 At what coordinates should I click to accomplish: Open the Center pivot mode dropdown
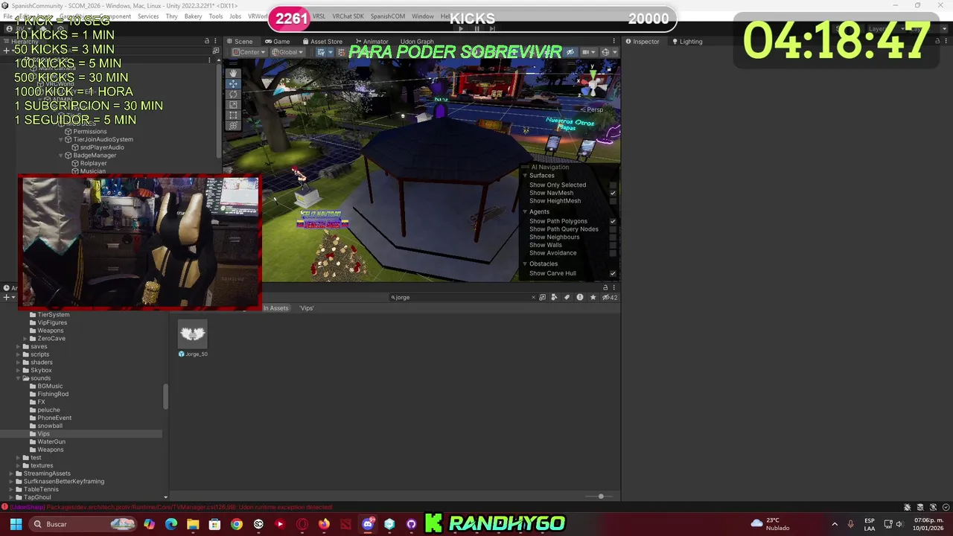[248, 52]
